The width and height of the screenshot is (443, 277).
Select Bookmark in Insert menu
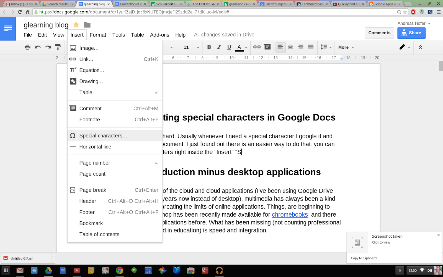(x=115, y=223)
